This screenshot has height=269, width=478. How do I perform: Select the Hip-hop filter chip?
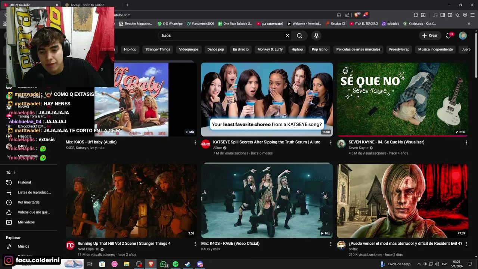[x=130, y=49]
